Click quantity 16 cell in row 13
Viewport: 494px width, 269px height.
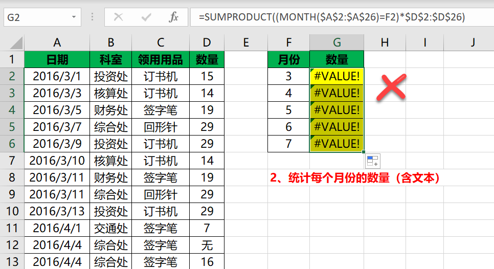point(207,261)
